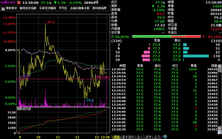The image size is (222, 139).
Task: Select the 13:24:45 trade row
Action: click(164, 122)
